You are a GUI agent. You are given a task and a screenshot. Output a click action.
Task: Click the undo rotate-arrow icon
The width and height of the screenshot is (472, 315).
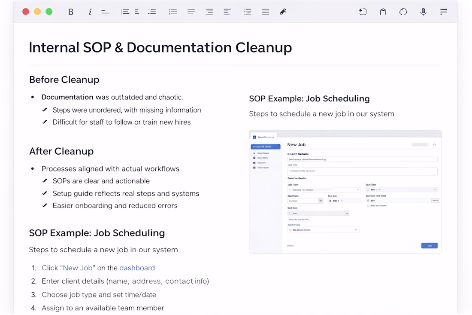(363, 12)
